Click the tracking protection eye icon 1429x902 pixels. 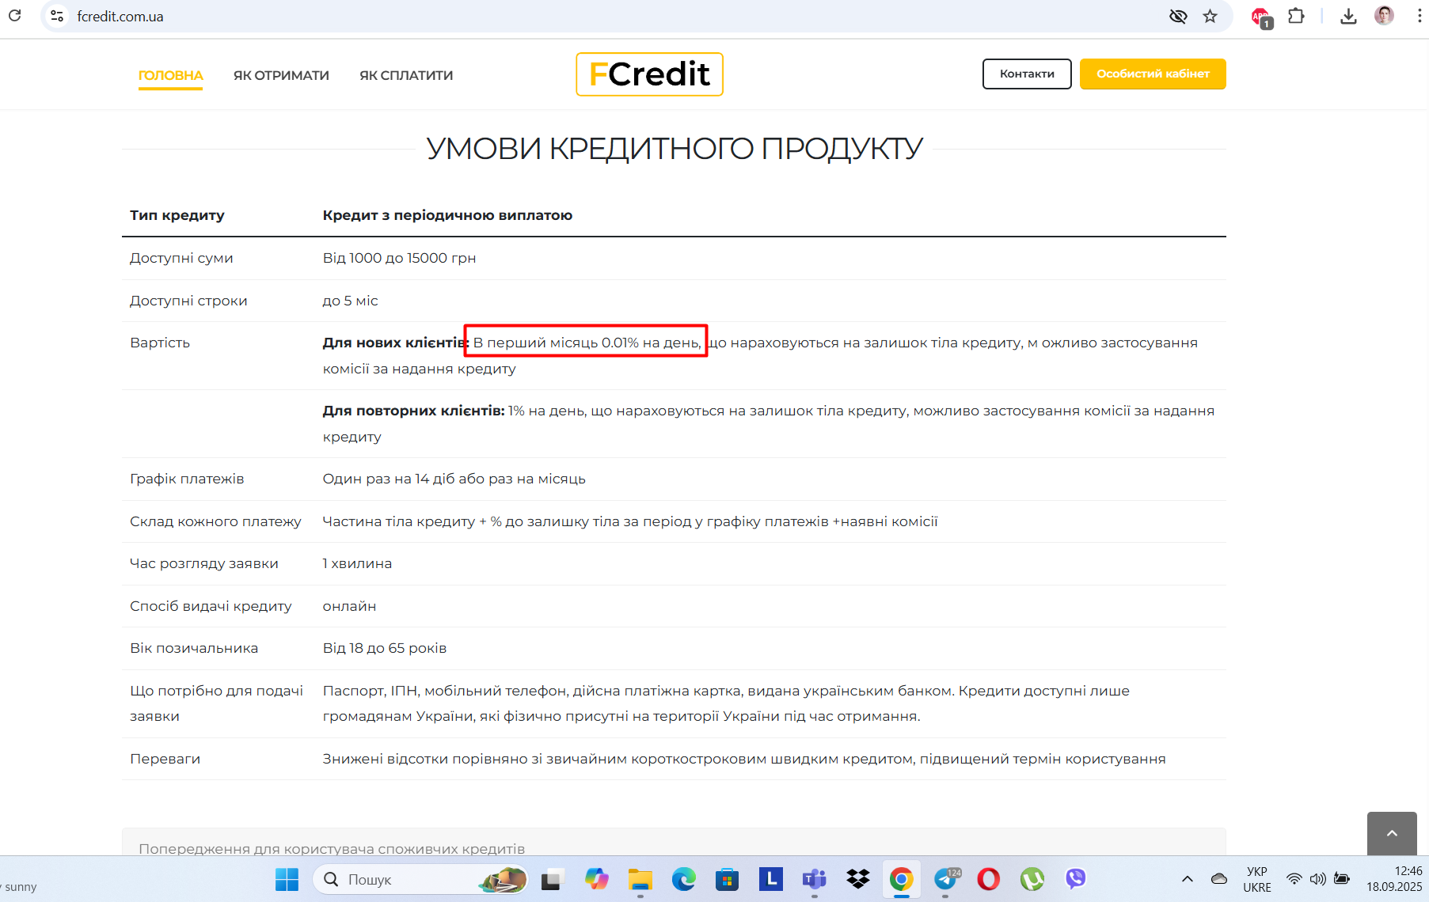(x=1178, y=16)
